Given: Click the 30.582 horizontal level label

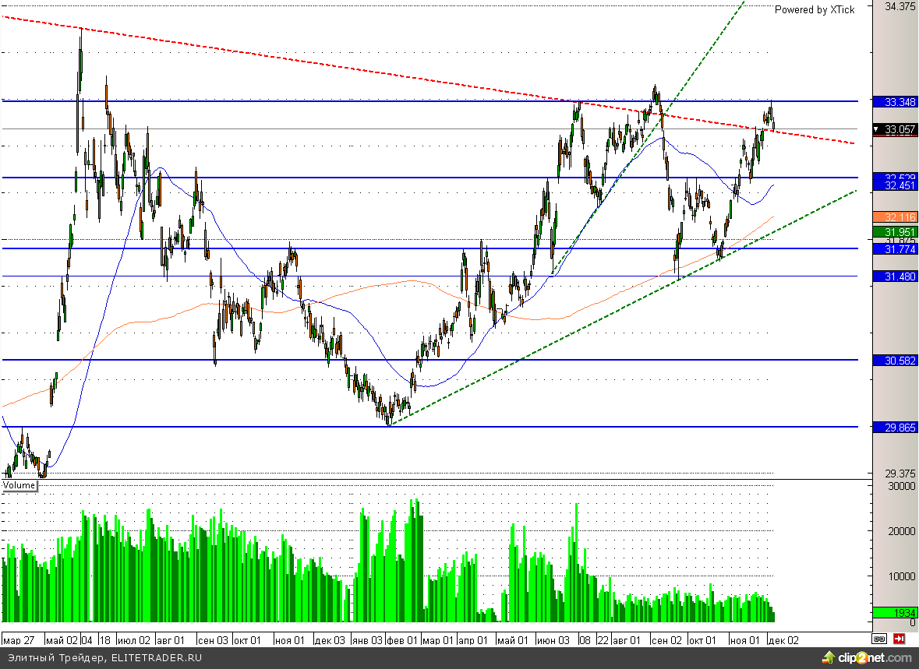Looking at the screenshot, I should [894, 361].
